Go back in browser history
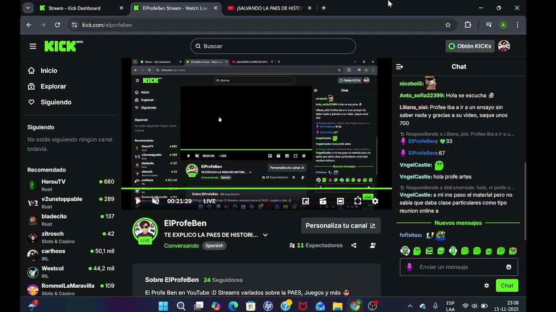The width and height of the screenshot is (556, 312). (x=29, y=25)
